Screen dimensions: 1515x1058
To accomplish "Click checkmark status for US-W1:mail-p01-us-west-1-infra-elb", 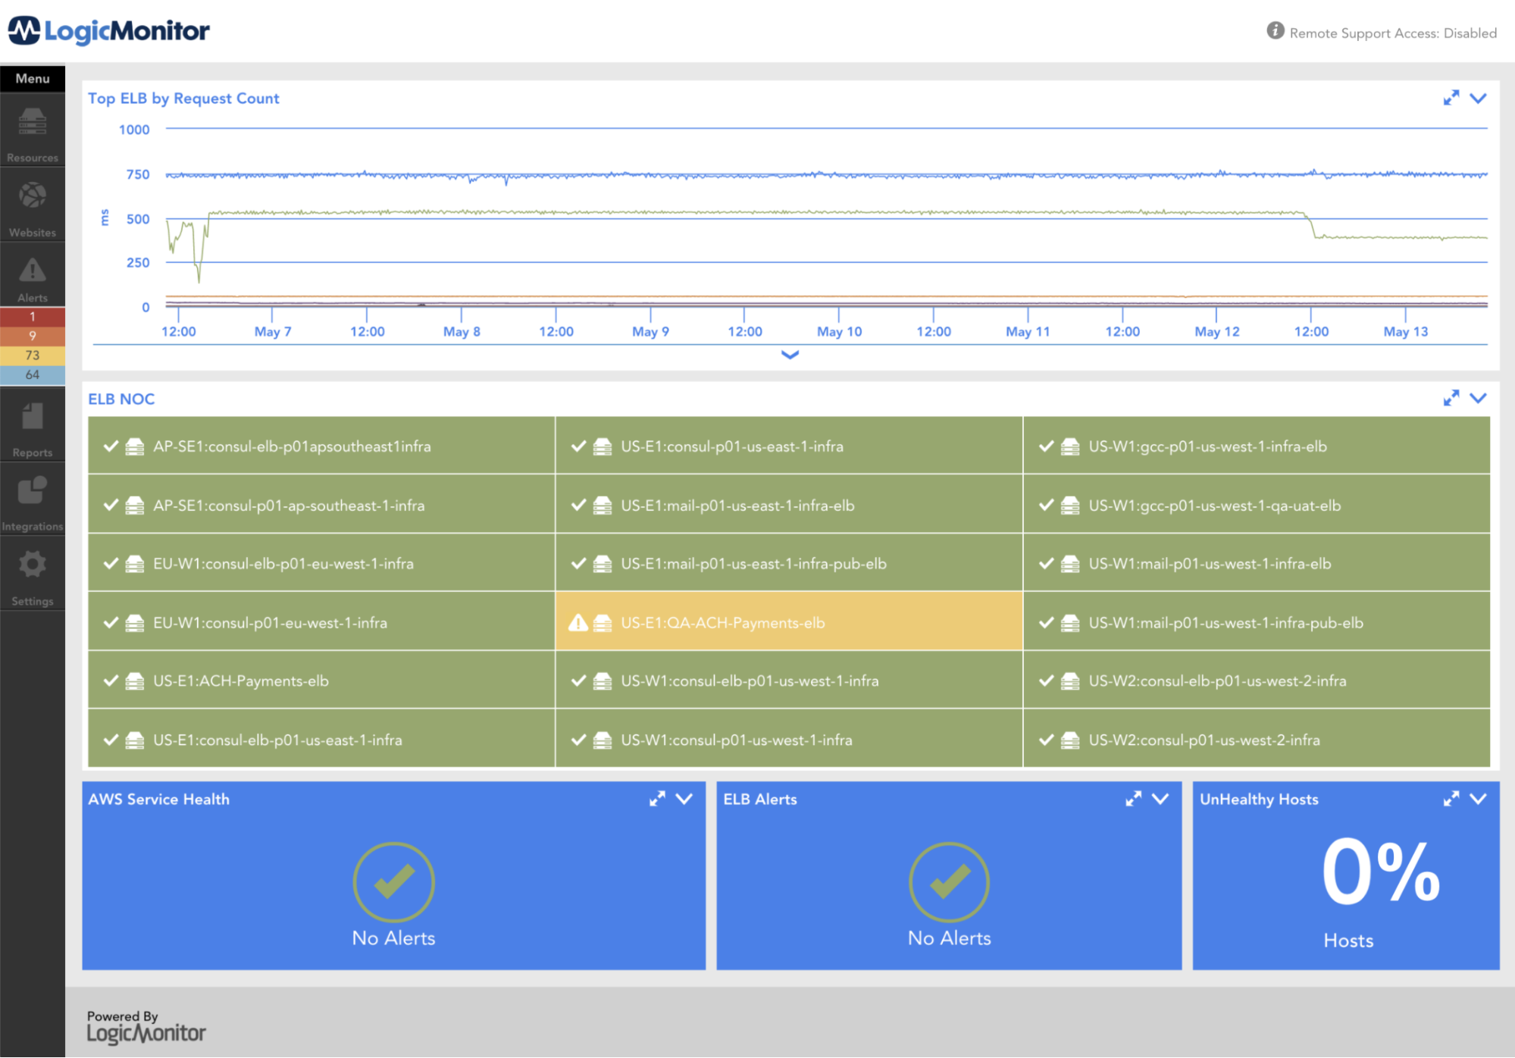I will [1047, 564].
